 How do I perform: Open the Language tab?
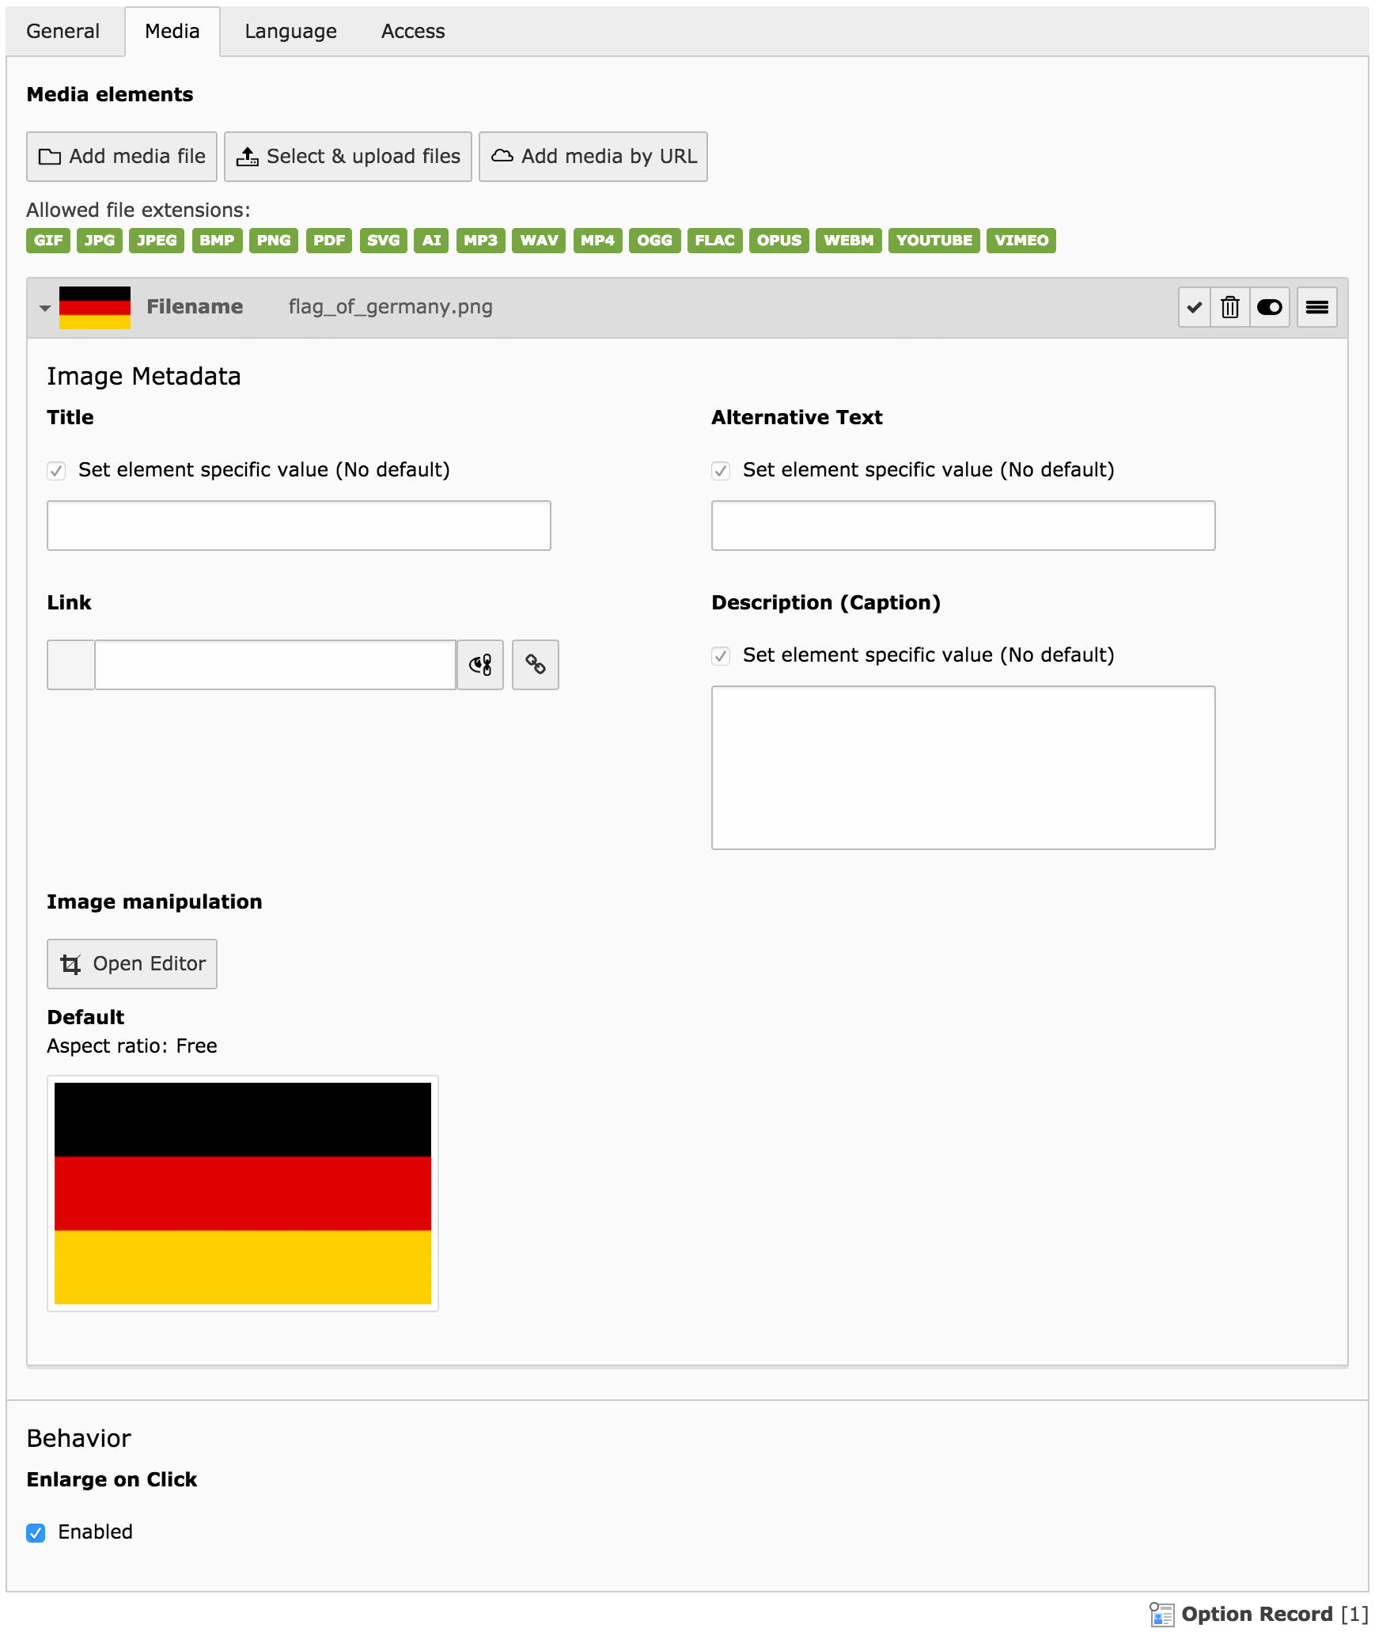tap(290, 32)
